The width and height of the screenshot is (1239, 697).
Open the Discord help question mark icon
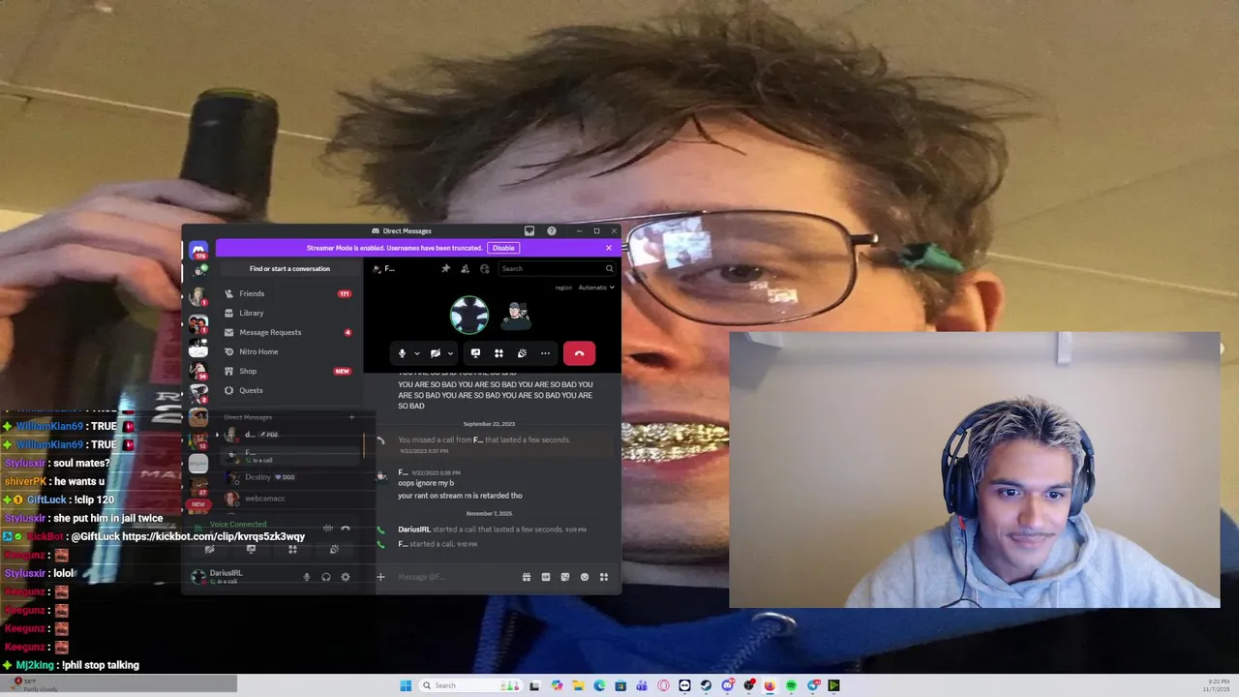(552, 231)
